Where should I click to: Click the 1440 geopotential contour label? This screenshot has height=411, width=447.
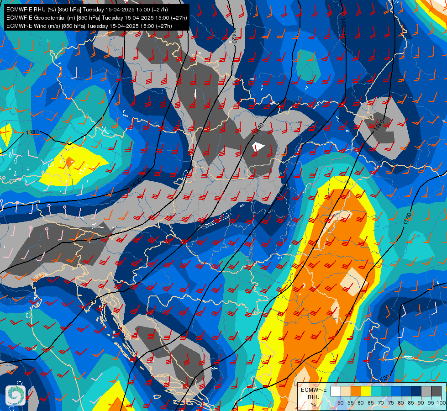[x=258, y=128]
